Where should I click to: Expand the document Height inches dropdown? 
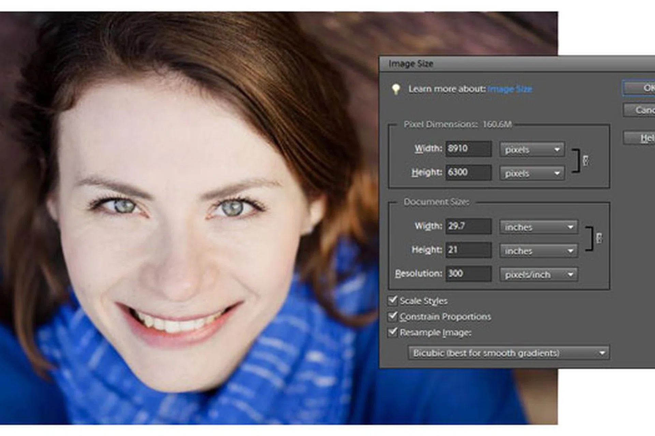(538, 251)
